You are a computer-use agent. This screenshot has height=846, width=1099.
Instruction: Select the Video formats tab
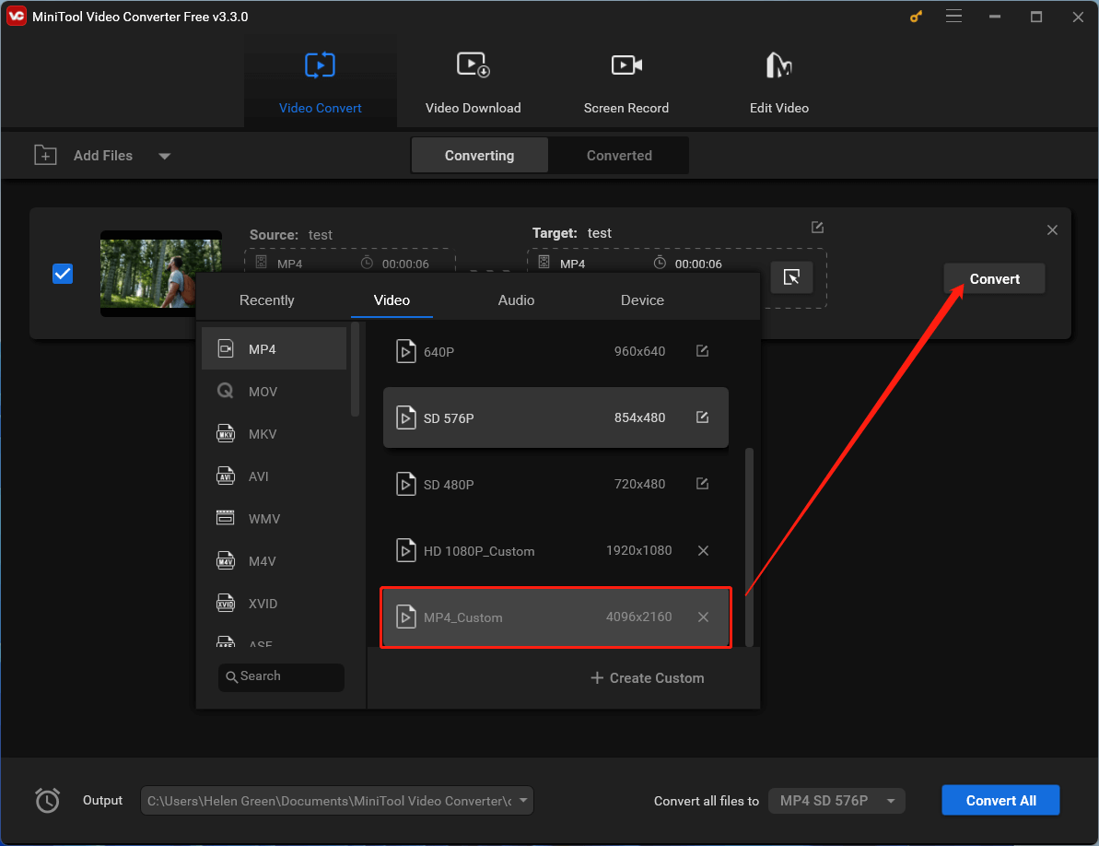click(x=392, y=300)
